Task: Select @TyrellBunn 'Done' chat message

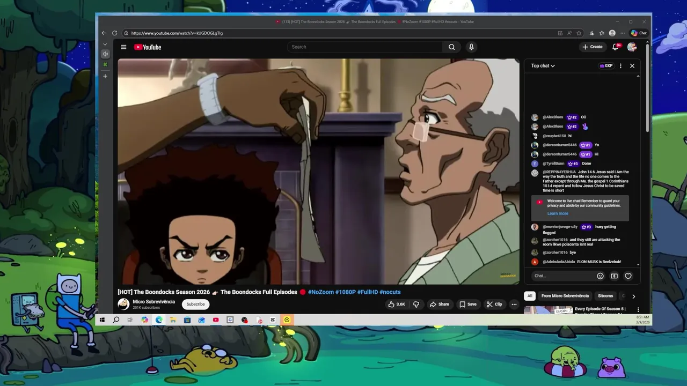Action: coord(585,164)
